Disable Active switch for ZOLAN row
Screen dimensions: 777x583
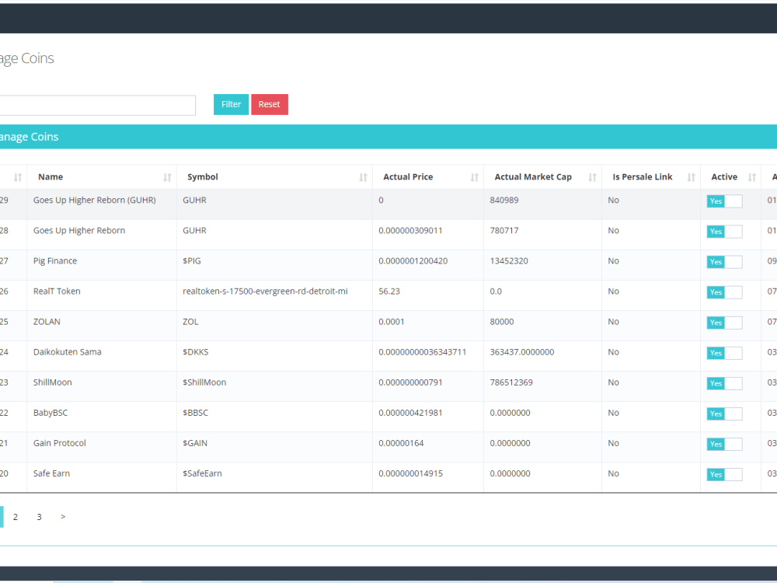724,323
